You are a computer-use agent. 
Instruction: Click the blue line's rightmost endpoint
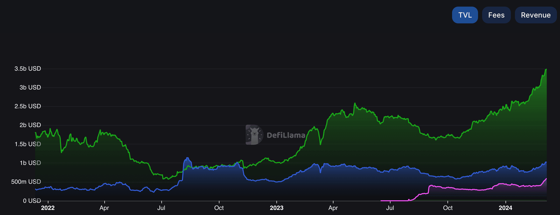546,162
